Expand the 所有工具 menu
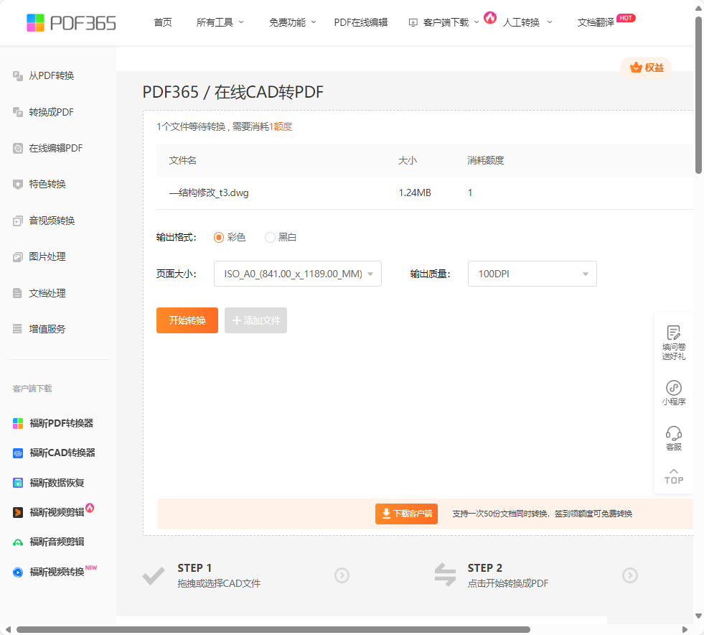 click(220, 22)
